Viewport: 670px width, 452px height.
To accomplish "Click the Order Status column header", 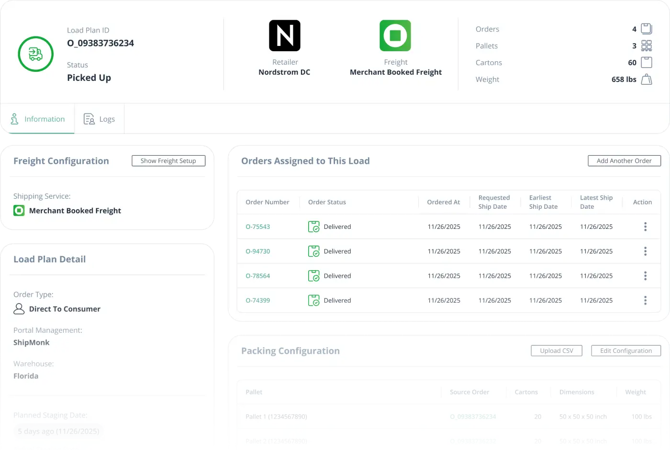I will click(x=327, y=202).
